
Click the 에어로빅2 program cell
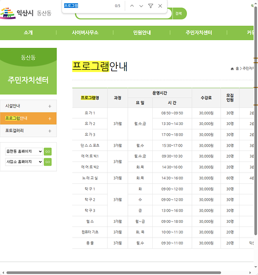pyautogui.click(x=90, y=167)
